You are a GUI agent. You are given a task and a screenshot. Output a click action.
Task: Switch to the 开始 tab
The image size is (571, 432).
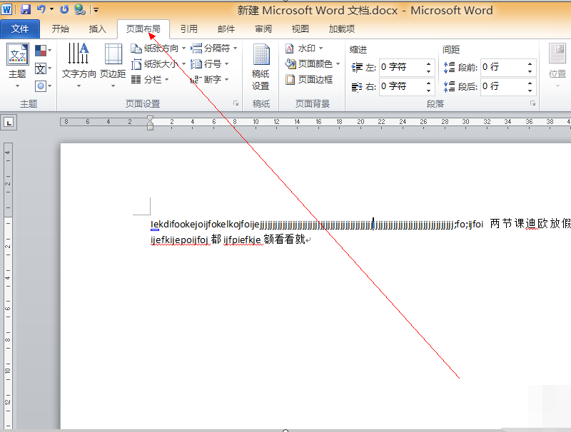click(61, 29)
